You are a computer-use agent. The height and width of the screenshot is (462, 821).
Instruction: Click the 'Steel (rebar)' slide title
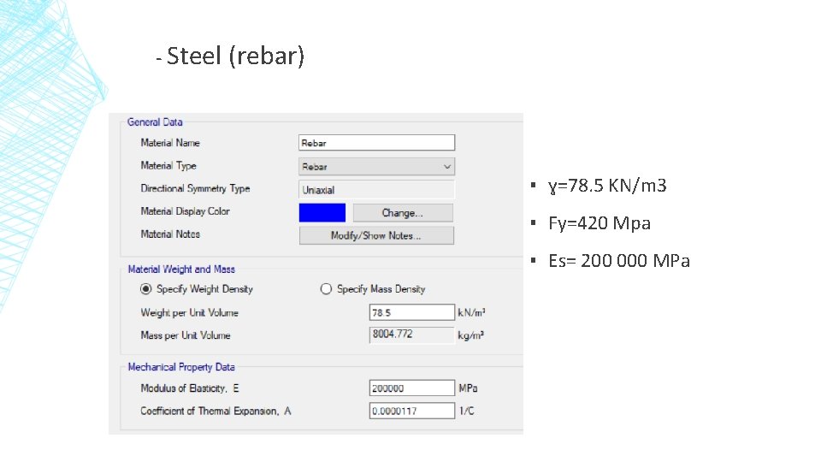click(235, 56)
